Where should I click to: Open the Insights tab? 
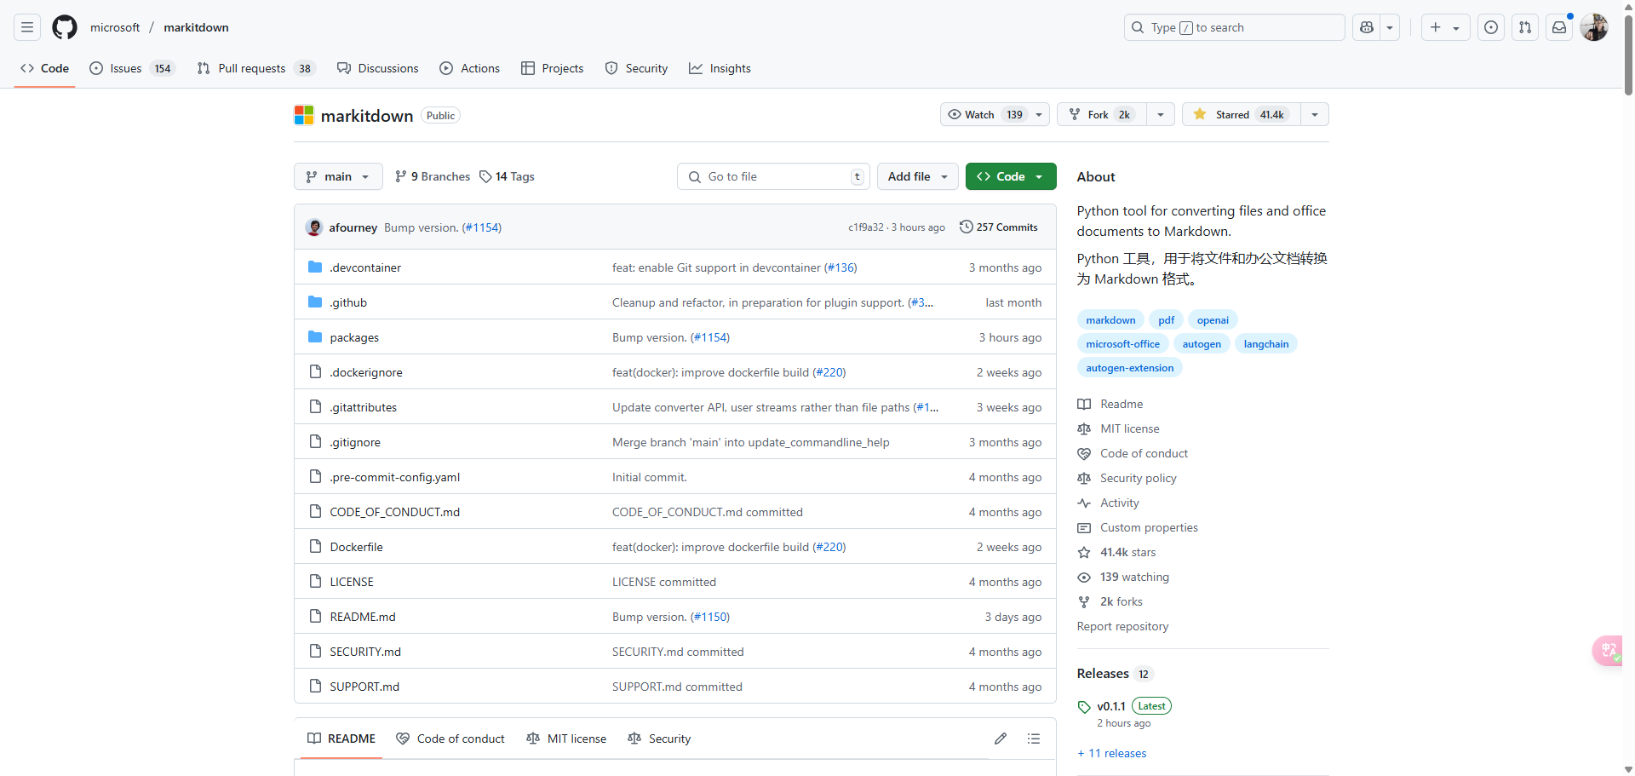[x=720, y=68]
